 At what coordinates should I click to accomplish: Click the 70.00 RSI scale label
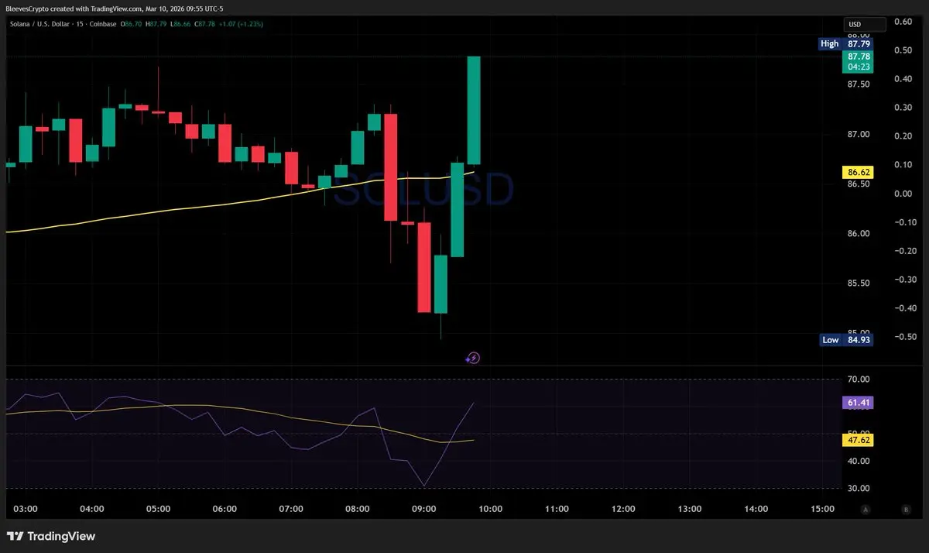[859, 379]
